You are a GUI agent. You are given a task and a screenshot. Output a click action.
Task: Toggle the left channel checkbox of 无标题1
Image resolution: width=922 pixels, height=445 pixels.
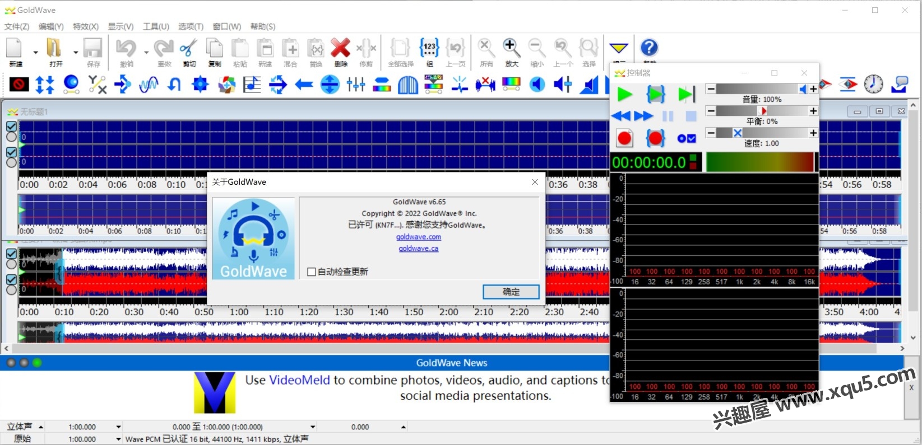[x=11, y=127]
